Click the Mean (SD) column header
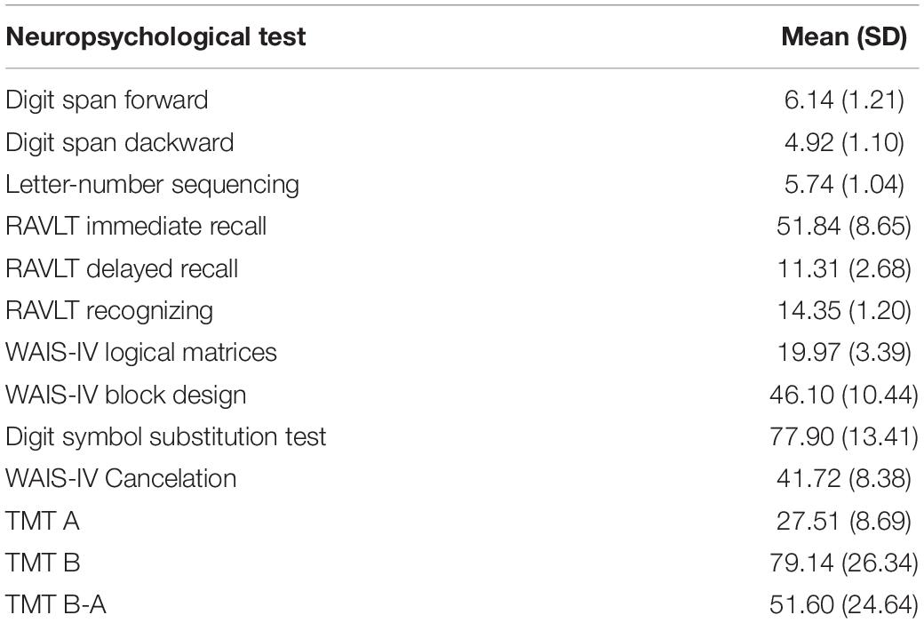This screenshot has width=924, height=623. point(844,37)
